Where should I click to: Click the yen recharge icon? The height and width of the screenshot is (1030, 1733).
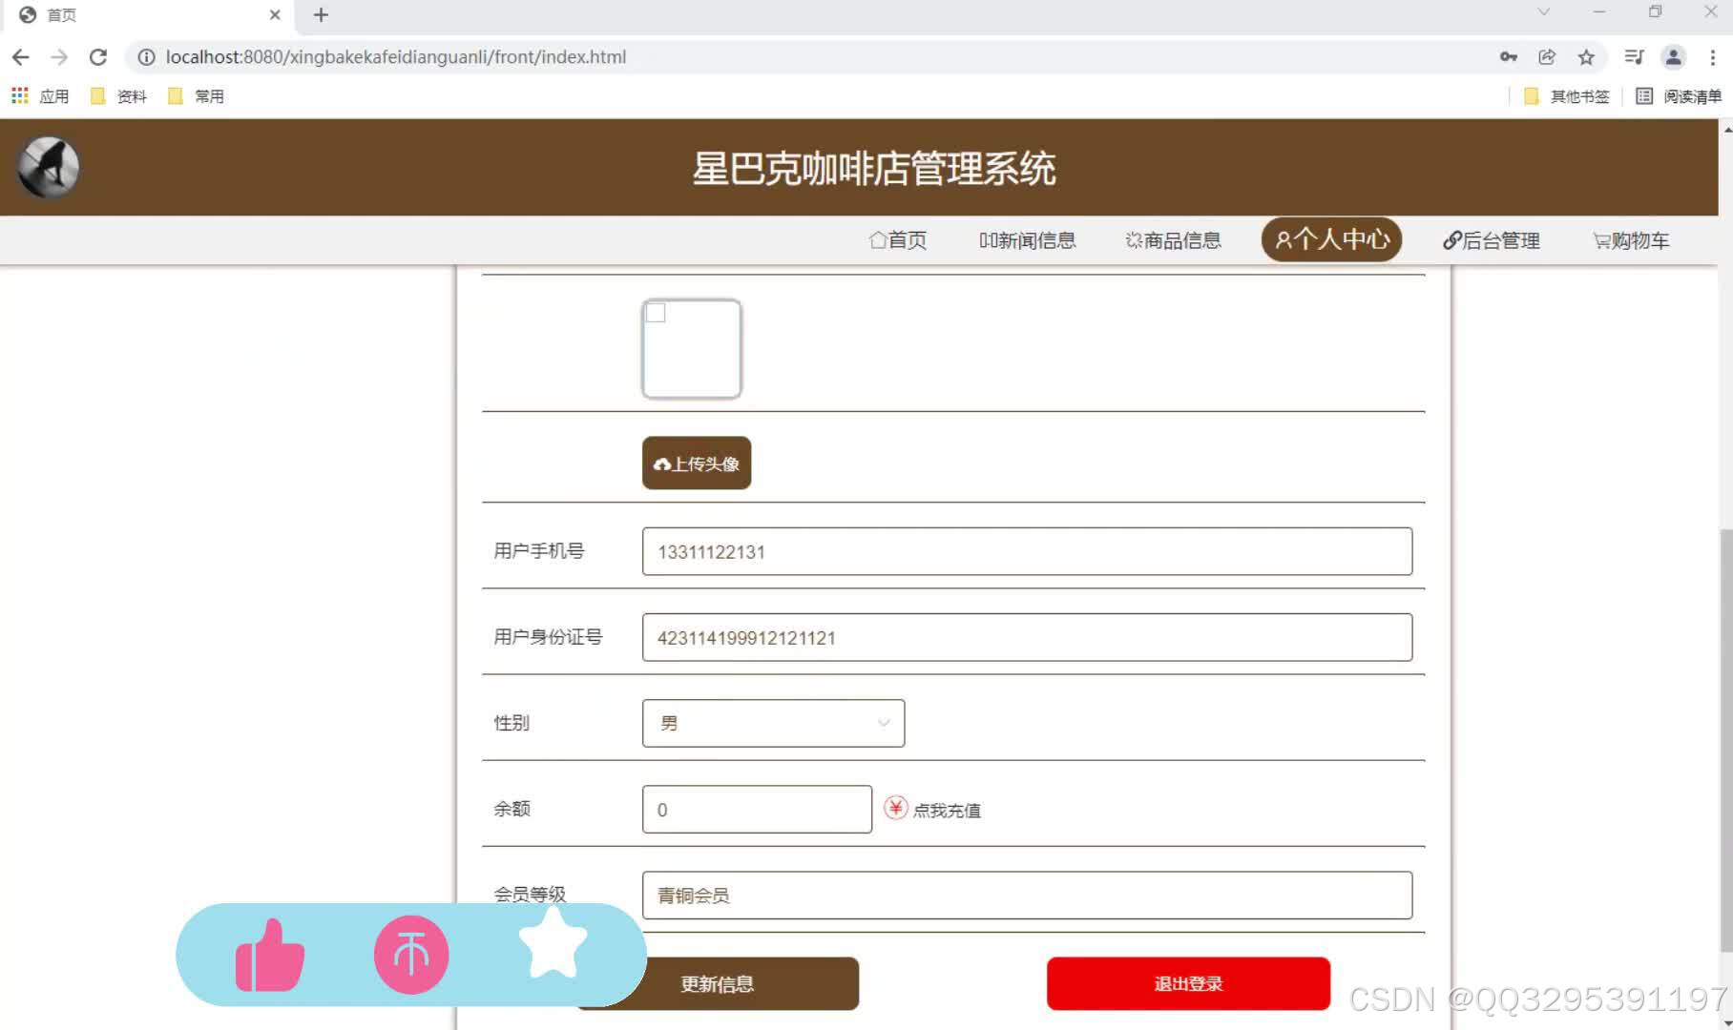[895, 809]
